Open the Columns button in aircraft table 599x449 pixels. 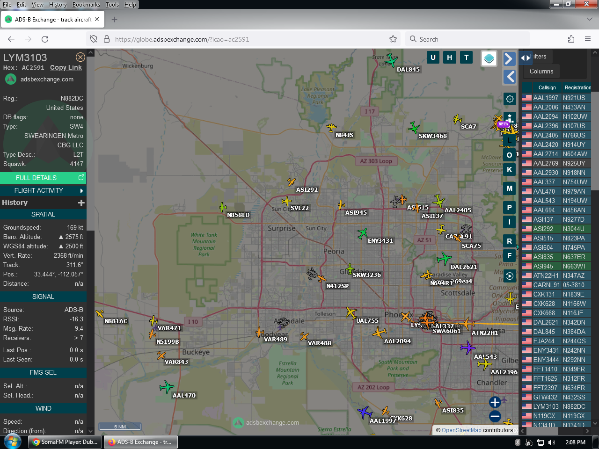tap(541, 71)
